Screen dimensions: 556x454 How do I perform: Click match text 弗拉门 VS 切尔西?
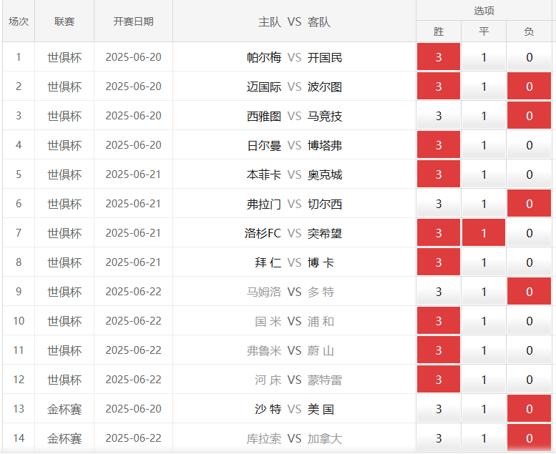click(x=294, y=204)
